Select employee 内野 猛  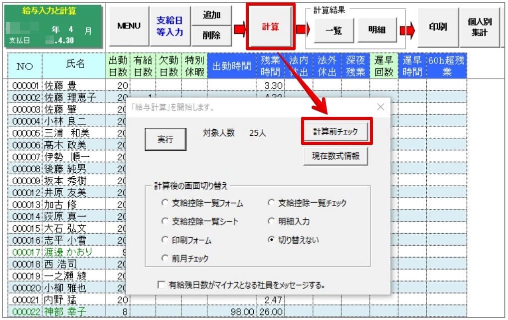click(x=61, y=300)
